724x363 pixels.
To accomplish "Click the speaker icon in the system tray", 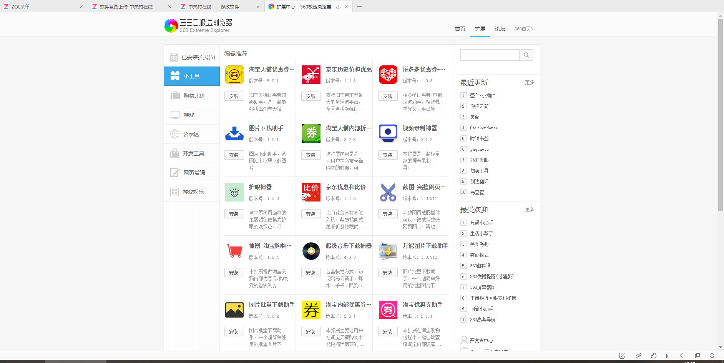I will pyautogui.click(x=683, y=356).
